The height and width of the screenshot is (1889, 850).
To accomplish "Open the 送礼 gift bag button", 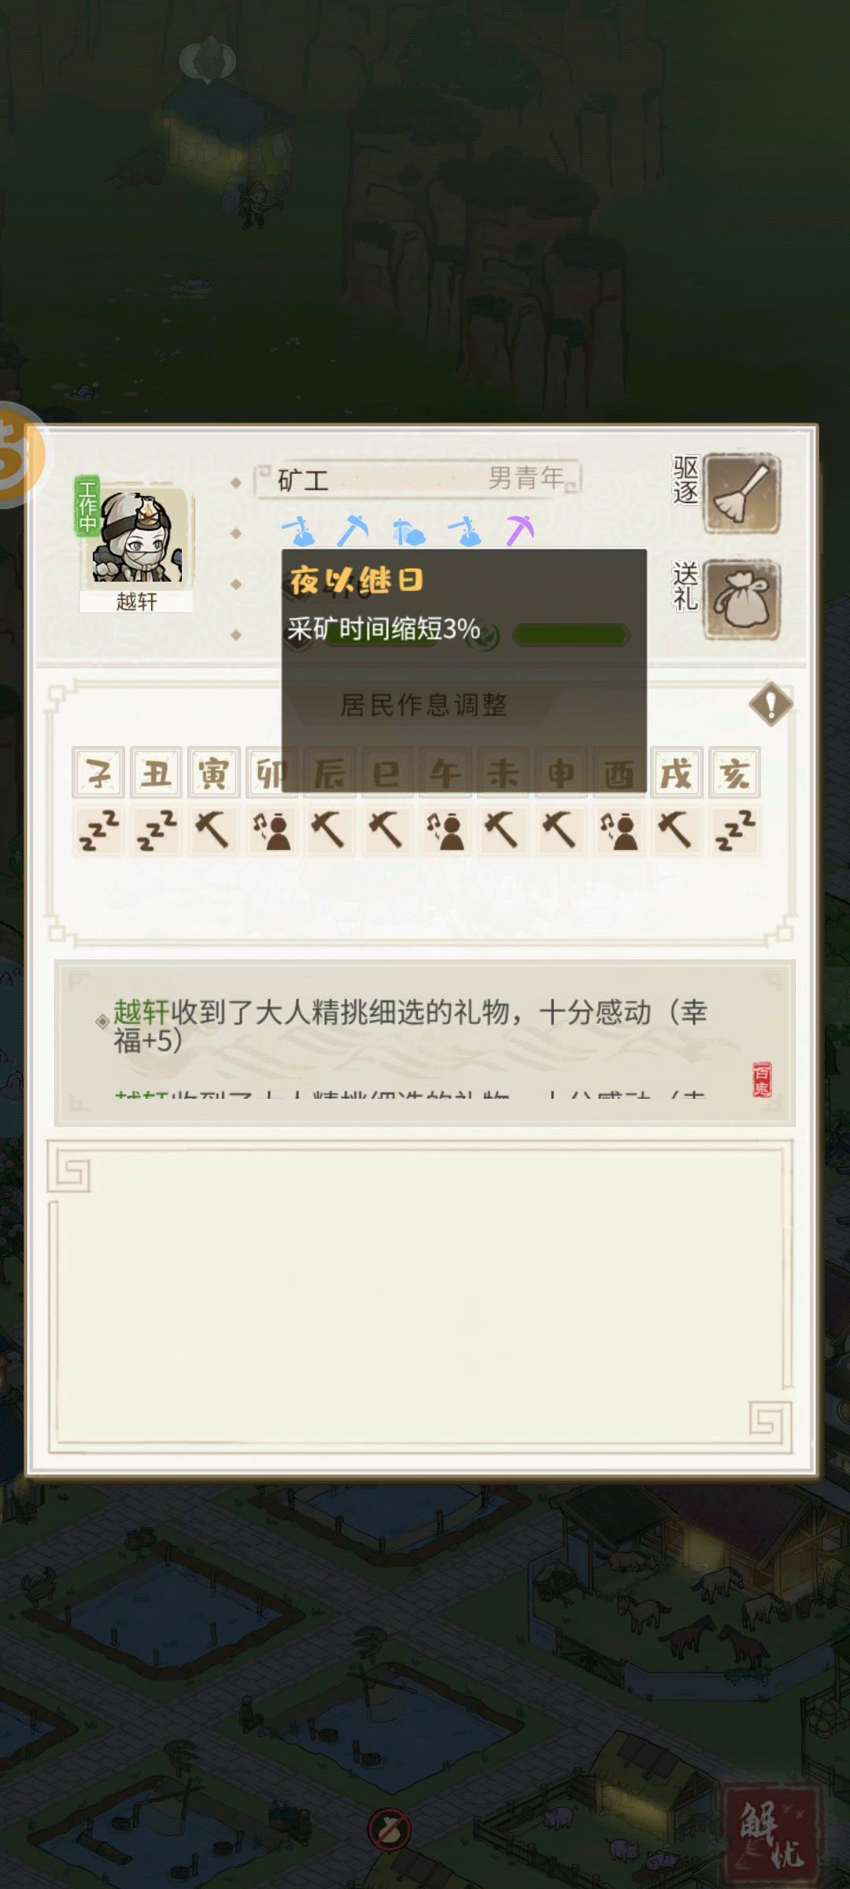I will tap(741, 600).
